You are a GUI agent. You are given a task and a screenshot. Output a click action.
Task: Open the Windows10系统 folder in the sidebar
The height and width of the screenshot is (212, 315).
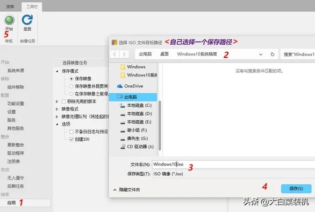coord(139,75)
